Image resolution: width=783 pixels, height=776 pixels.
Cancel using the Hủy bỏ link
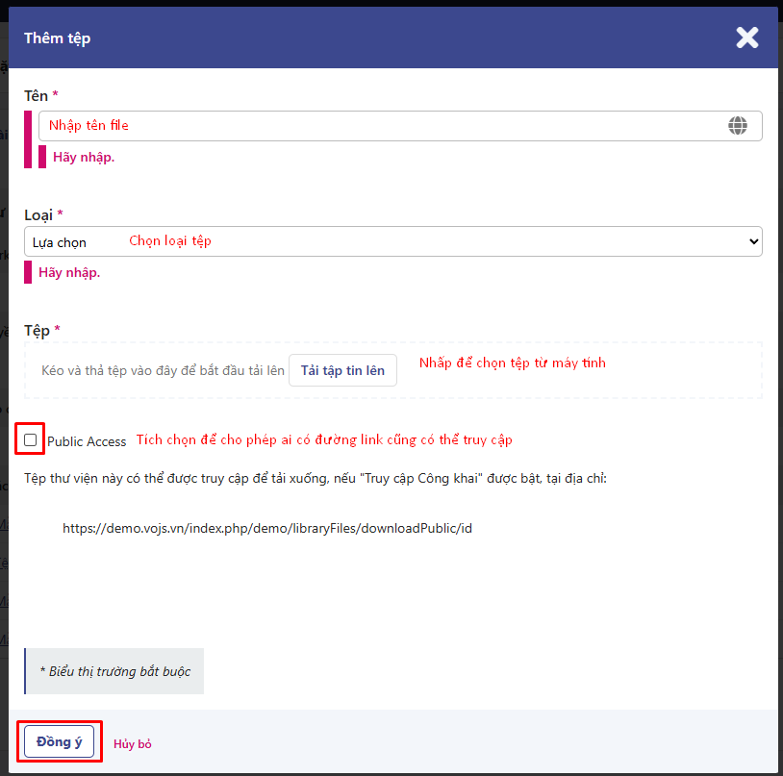(133, 744)
